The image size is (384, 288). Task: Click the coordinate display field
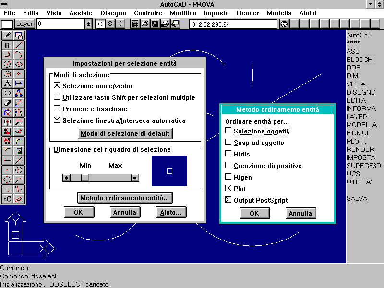click(x=233, y=24)
